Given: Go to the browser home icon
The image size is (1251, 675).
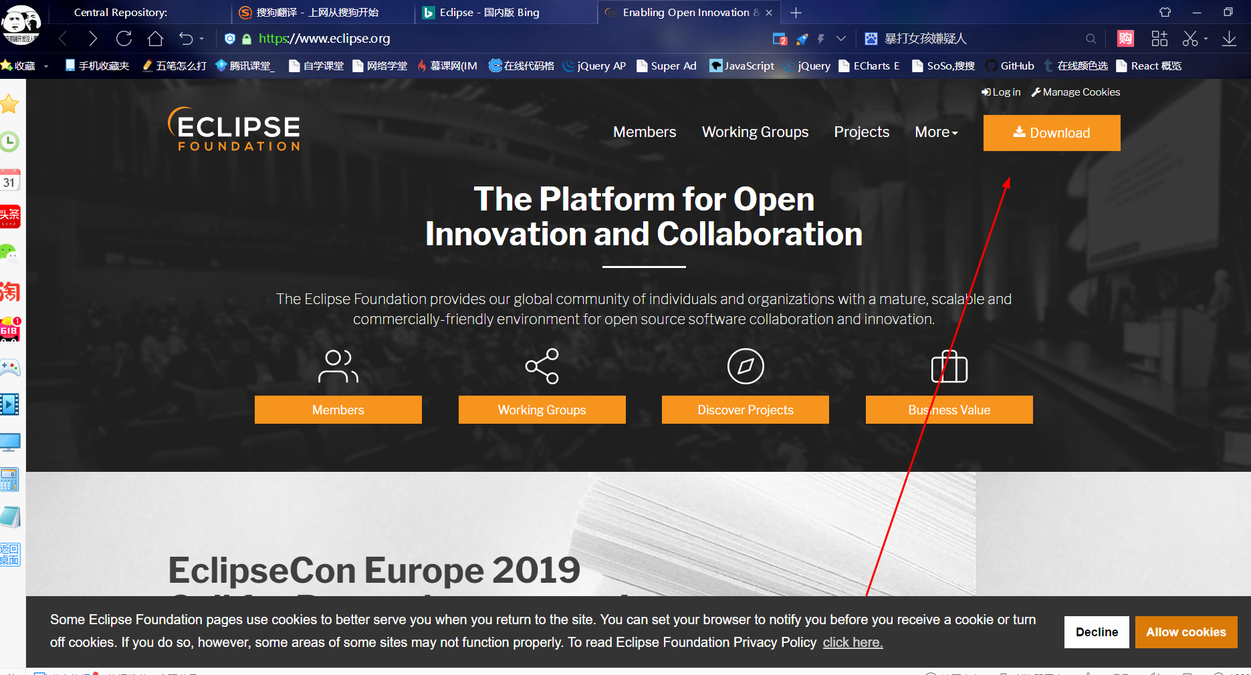Looking at the screenshot, I should (155, 39).
